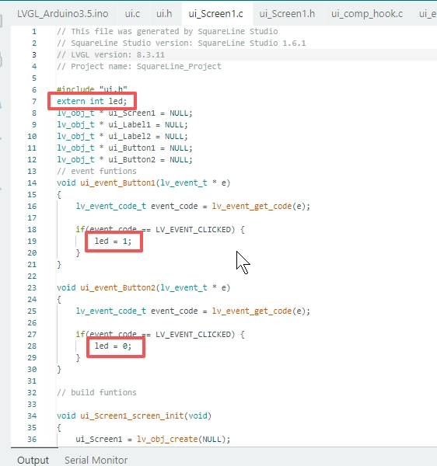Click 'ui_Button2 = NULL;' declaration
This screenshot has height=466, width=437.
(151, 159)
